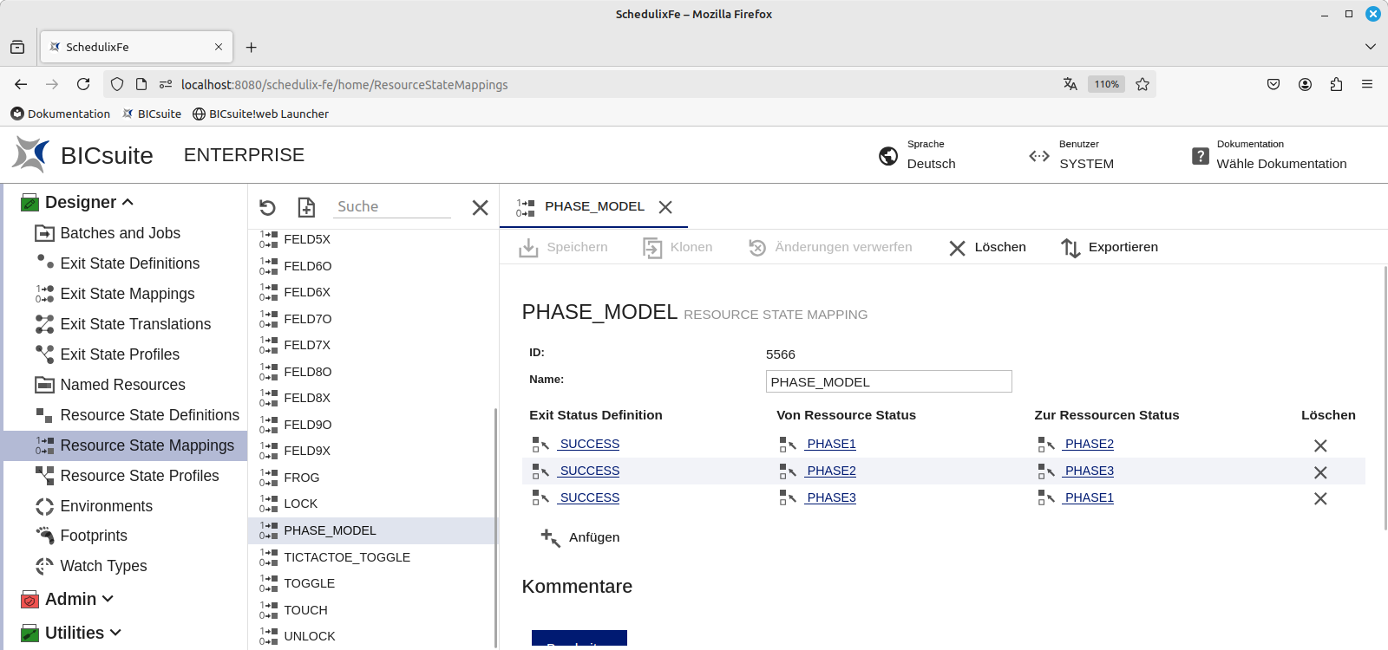Open the BICsuite!web Launcher bookmark
Screen dimensions: 1388x650
(x=260, y=114)
